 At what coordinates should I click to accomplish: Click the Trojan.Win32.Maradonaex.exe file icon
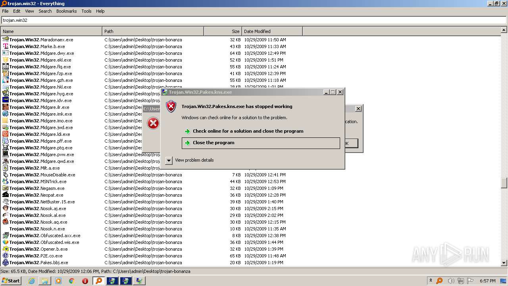(x=6, y=40)
